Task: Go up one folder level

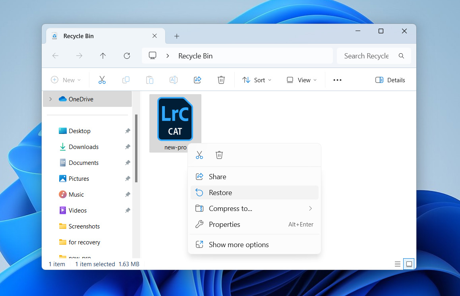Action: tap(102, 56)
